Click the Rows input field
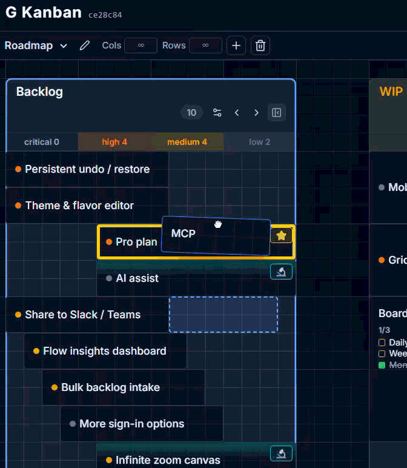Viewport: 407px width, 468px height. pyautogui.click(x=205, y=45)
